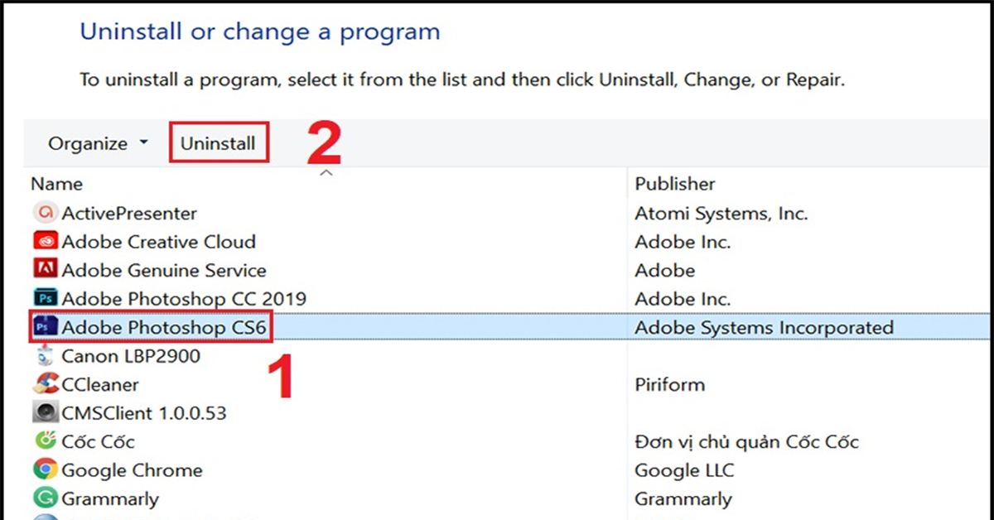Select the Google Chrome icon
The width and height of the screenshot is (994, 520).
[x=45, y=470]
